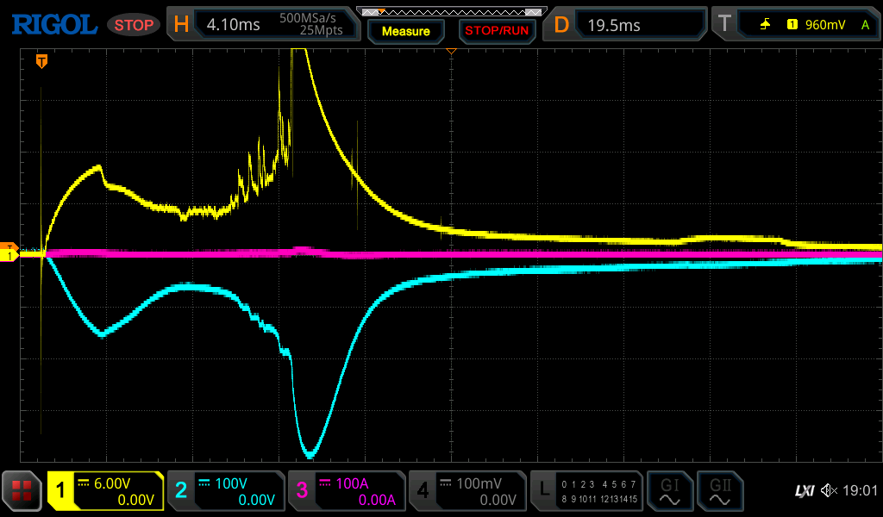Select the orange trigger position marker at left
The image size is (883, 517).
41,61
